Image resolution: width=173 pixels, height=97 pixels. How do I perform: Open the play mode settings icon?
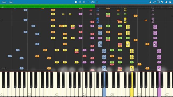click(x=158, y=2)
